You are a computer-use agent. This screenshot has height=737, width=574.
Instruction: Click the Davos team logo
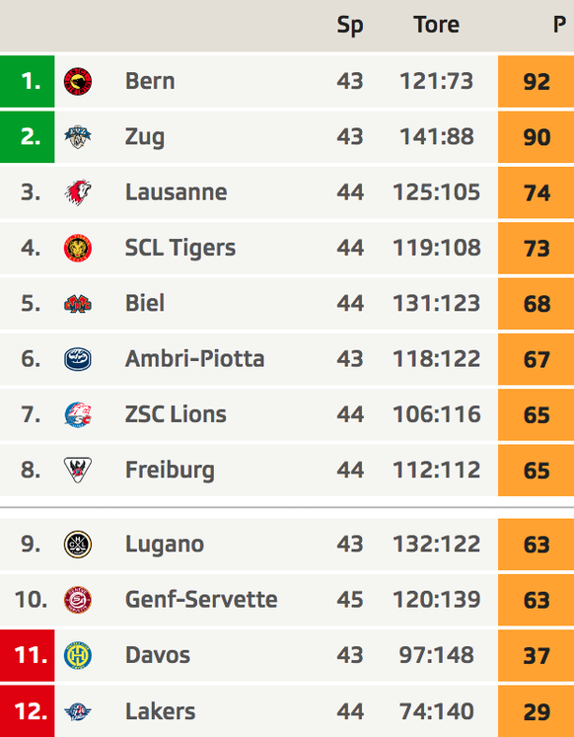tap(78, 655)
